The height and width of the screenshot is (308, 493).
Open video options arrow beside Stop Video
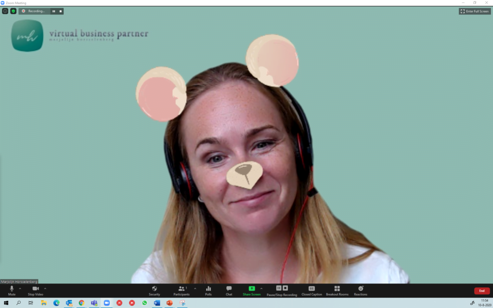pos(45,288)
